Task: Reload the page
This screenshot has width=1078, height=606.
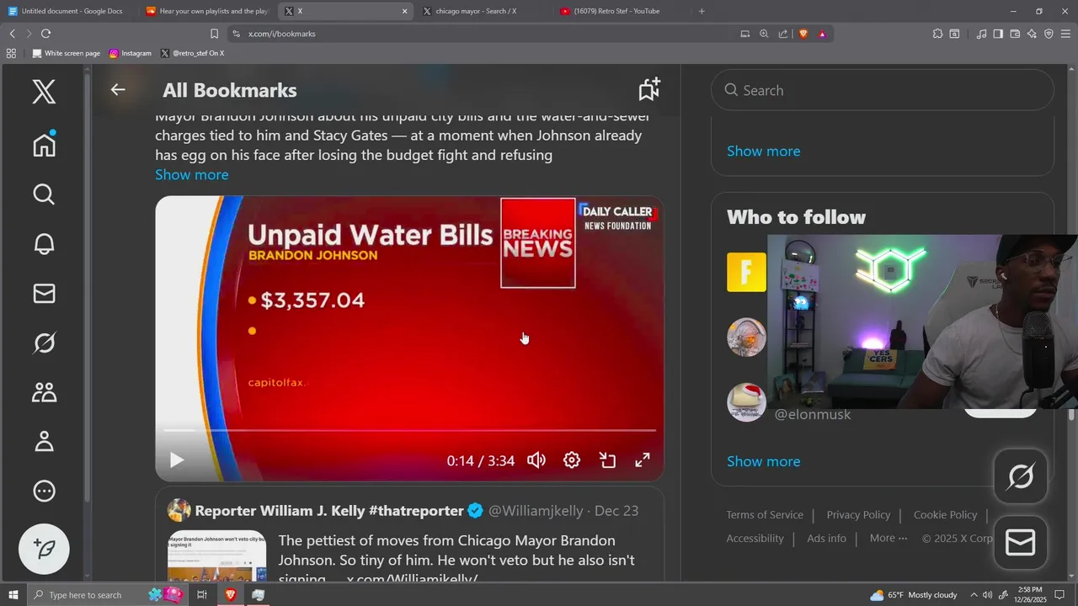Action: (x=45, y=34)
